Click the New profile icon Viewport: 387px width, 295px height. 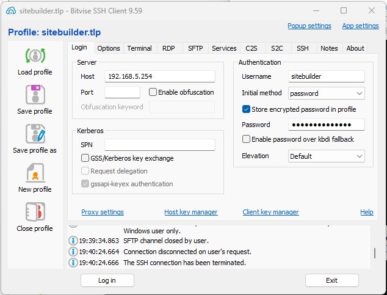tap(35, 173)
